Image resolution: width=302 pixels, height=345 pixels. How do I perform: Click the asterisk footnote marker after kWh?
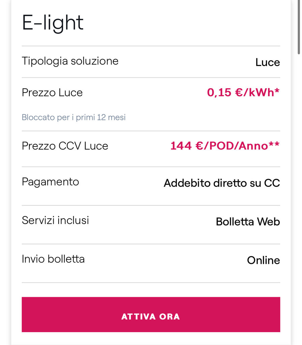pyautogui.click(x=277, y=90)
